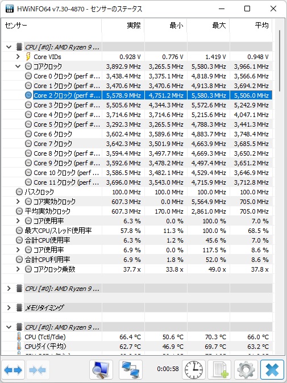
Task: Expand the メモリタイミング section
Action: click(x=9, y=308)
